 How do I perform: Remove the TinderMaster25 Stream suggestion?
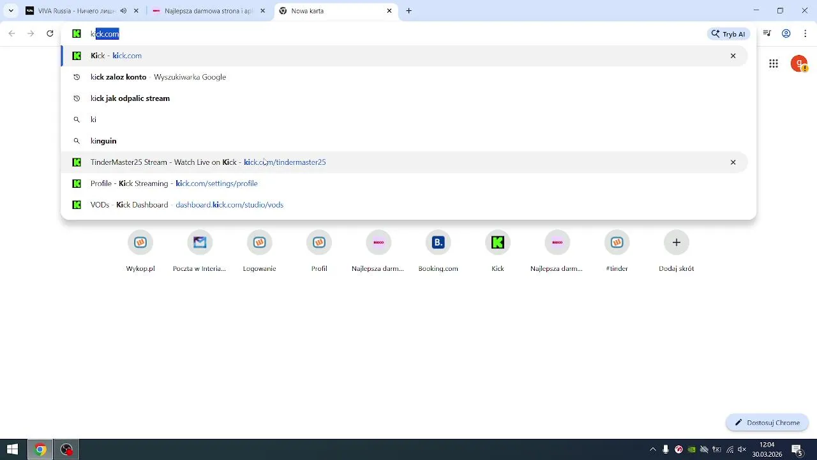click(733, 162)
